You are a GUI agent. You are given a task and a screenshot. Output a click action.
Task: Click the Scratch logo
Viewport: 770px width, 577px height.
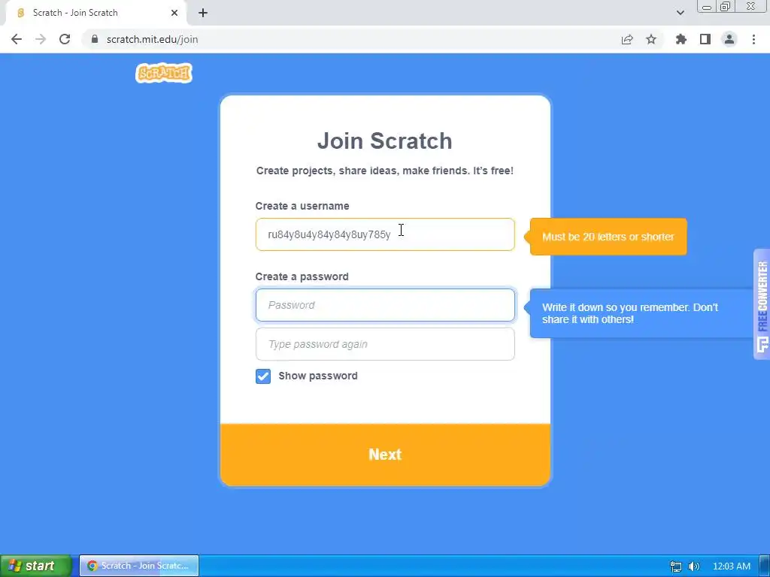163,73
